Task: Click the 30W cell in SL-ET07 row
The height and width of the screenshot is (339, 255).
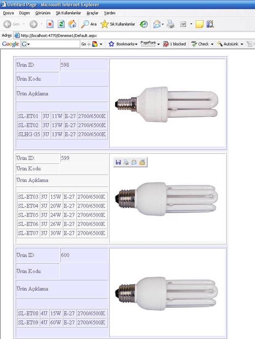Action: 56,233
